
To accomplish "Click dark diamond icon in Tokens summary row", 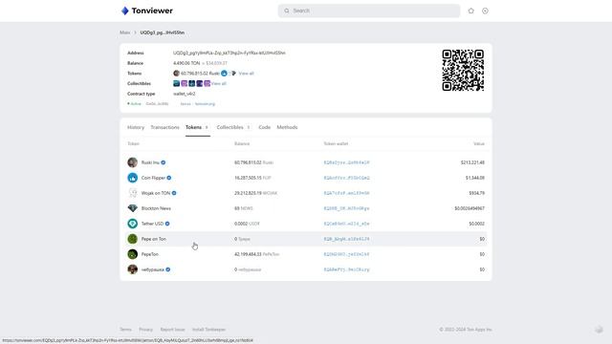I will pos(233,74).
